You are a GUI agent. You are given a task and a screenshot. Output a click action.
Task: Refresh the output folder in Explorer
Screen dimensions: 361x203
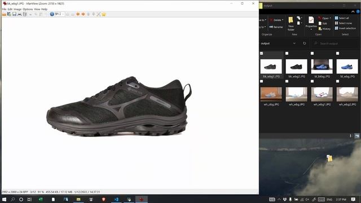305,43
